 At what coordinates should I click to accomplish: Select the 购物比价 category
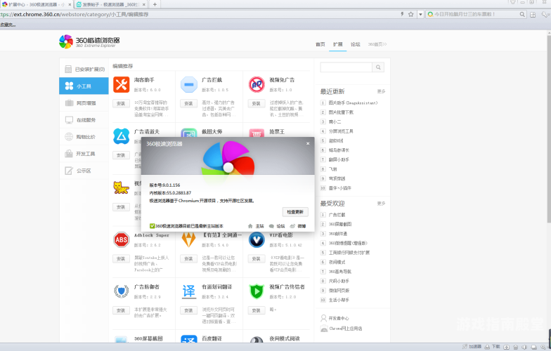click(x=84, y=136)
